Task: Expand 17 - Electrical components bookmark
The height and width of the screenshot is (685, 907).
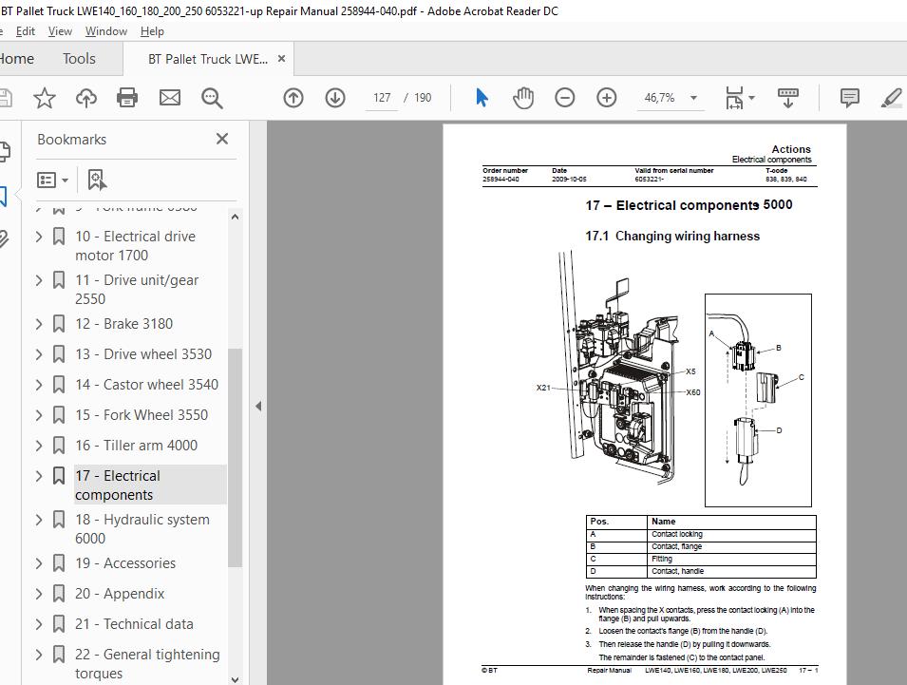Action: 39,476
